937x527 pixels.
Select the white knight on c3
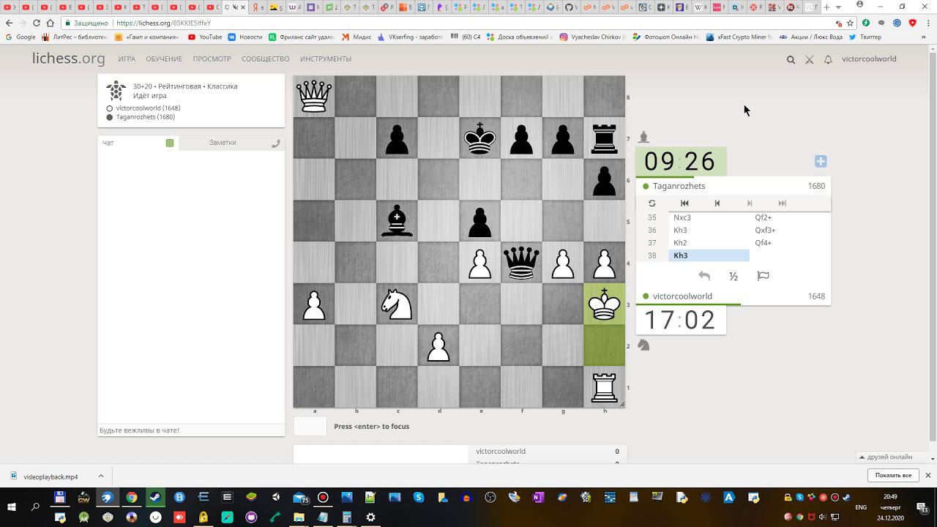[x=397, y=304]
